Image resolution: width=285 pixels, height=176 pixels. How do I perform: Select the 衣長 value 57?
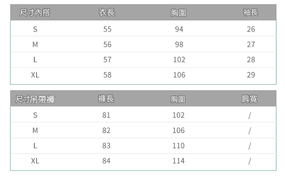(x=107, y=60)
